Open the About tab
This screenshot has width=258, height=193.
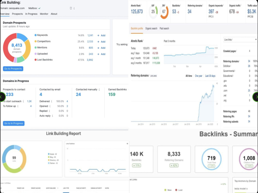54,14
